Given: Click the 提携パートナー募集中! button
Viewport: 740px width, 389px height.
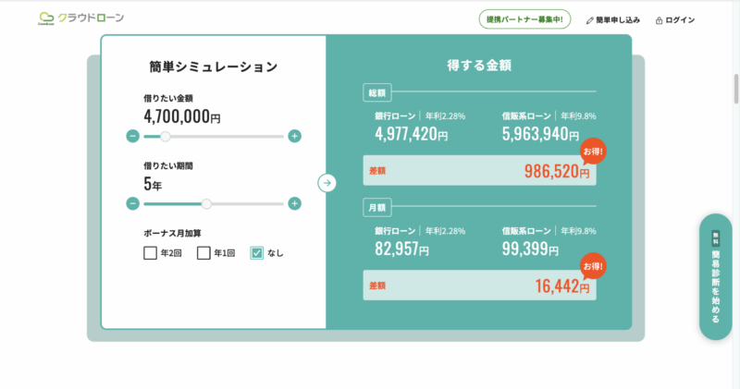Looking at the screenshot, I should (525, 19).
